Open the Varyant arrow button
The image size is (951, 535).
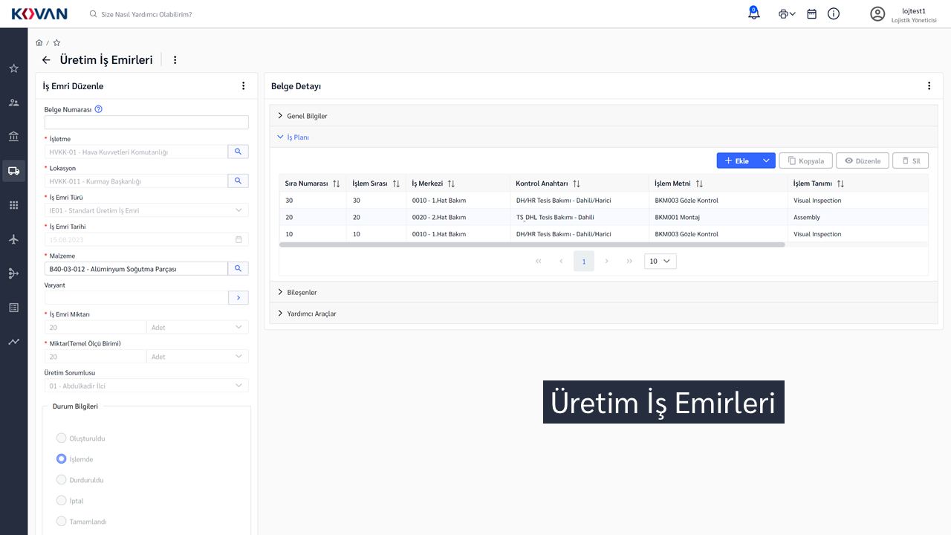click(x=238, y=297)
